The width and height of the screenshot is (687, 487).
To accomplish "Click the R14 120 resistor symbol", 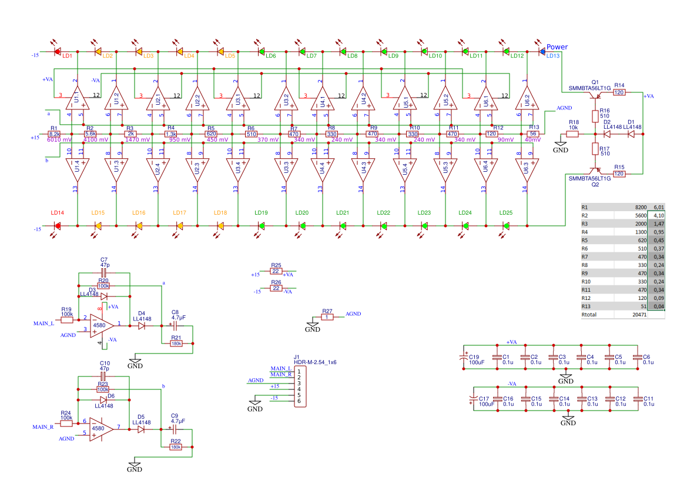I will pyautogui.click(x=619, y=92).
